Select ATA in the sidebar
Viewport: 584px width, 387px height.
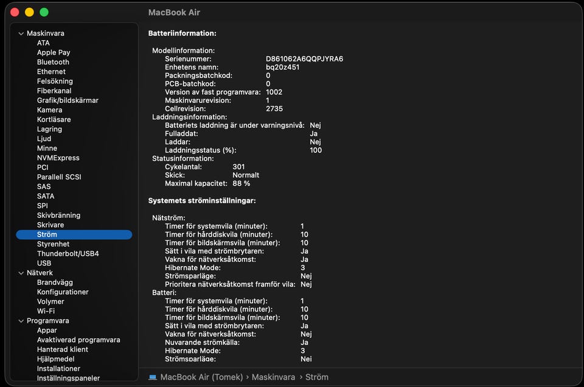(x=43, y=43)
